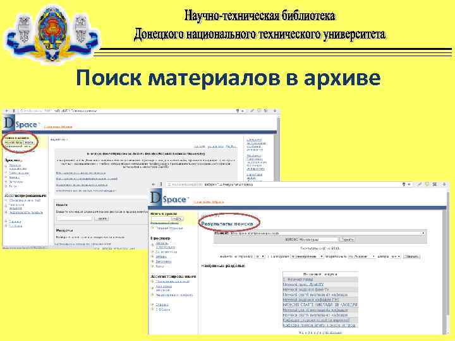Open Разделы и коллекции in rear window sidebar
This screenshot has height=341, width=455.
tap(18, 167)
